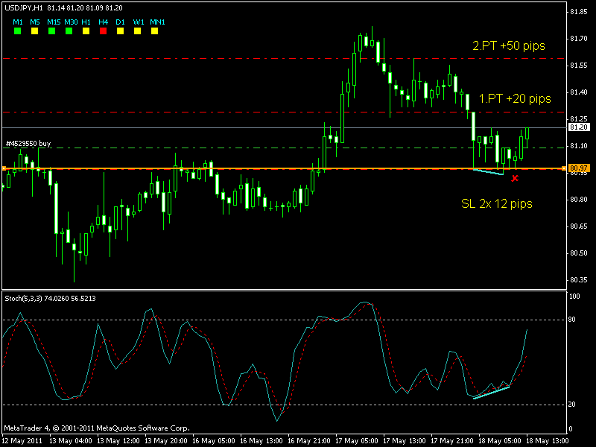
Task: Click the '1.PT +20 pips' text label
Action: point(515,99)
